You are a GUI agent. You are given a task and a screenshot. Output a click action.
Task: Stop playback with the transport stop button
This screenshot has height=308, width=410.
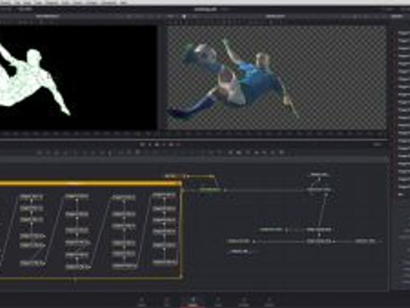click(157, 144)
